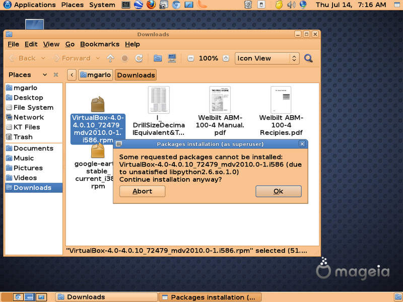Open the screenshot tool launcher in panel

tap(163, 5)
